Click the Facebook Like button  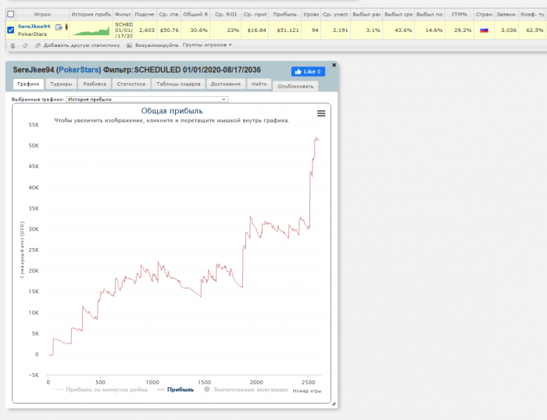[308, 72]
